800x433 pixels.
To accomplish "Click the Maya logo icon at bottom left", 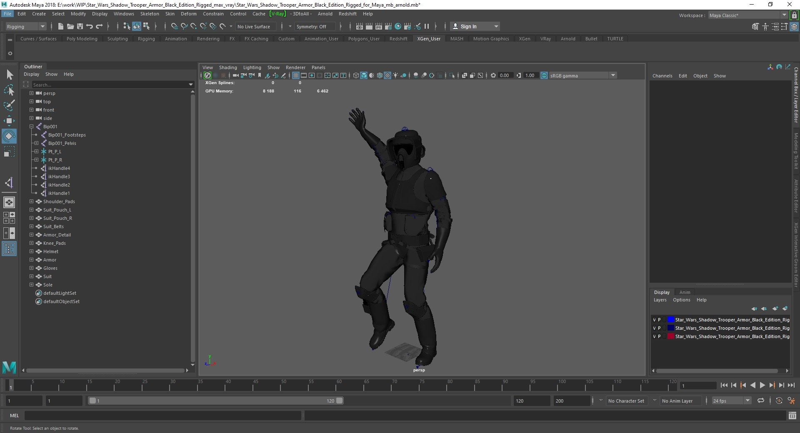I will (x=9, y=367).
